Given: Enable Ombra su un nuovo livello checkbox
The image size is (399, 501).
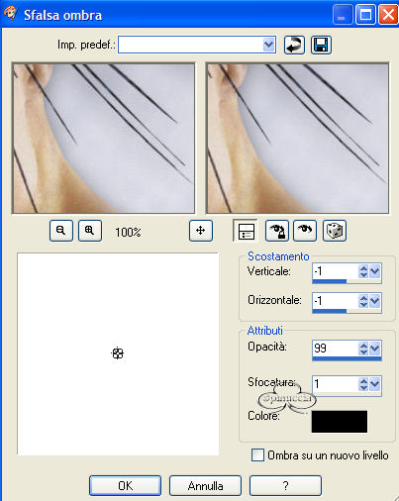Looking at the screenshot, I should click(x=257, y=455).
